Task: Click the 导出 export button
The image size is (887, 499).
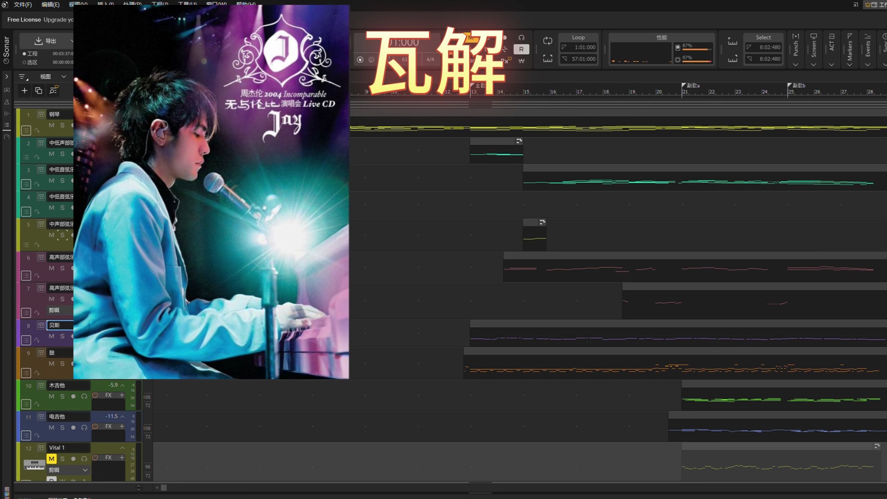Action: tap(46, 41)
